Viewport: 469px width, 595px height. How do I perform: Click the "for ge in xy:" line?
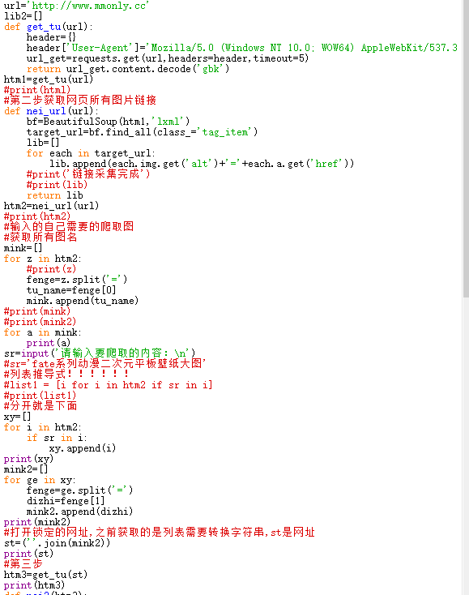coord(40,480)
